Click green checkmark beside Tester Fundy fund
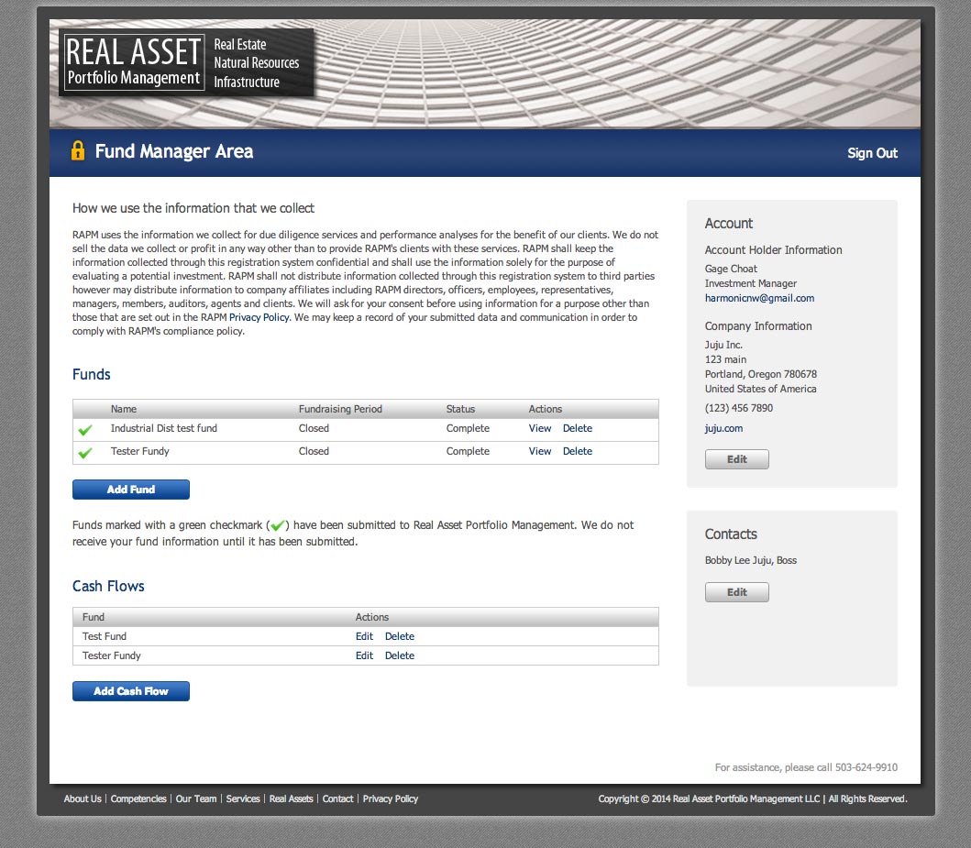The image size is (971, 848). click(85, 453)
